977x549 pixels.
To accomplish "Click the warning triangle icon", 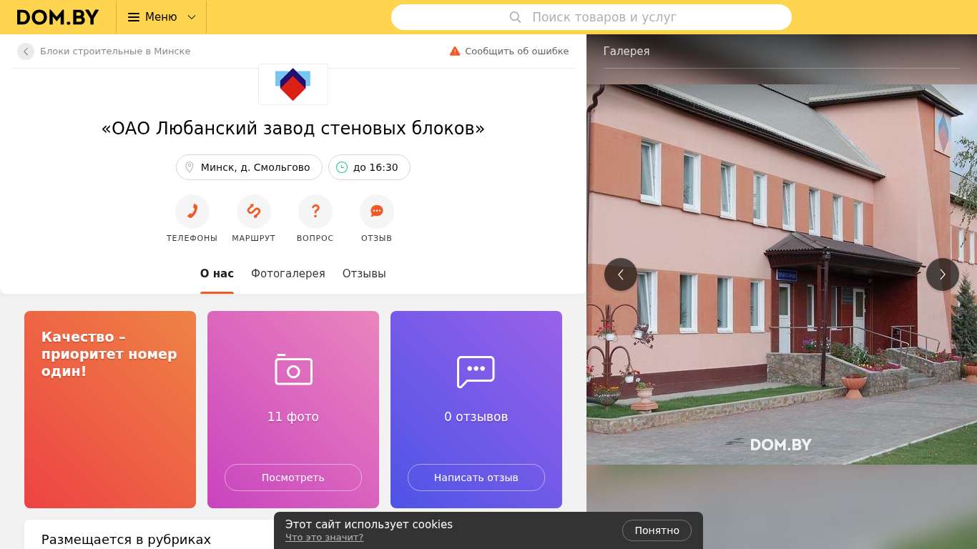I will (455, 51).
